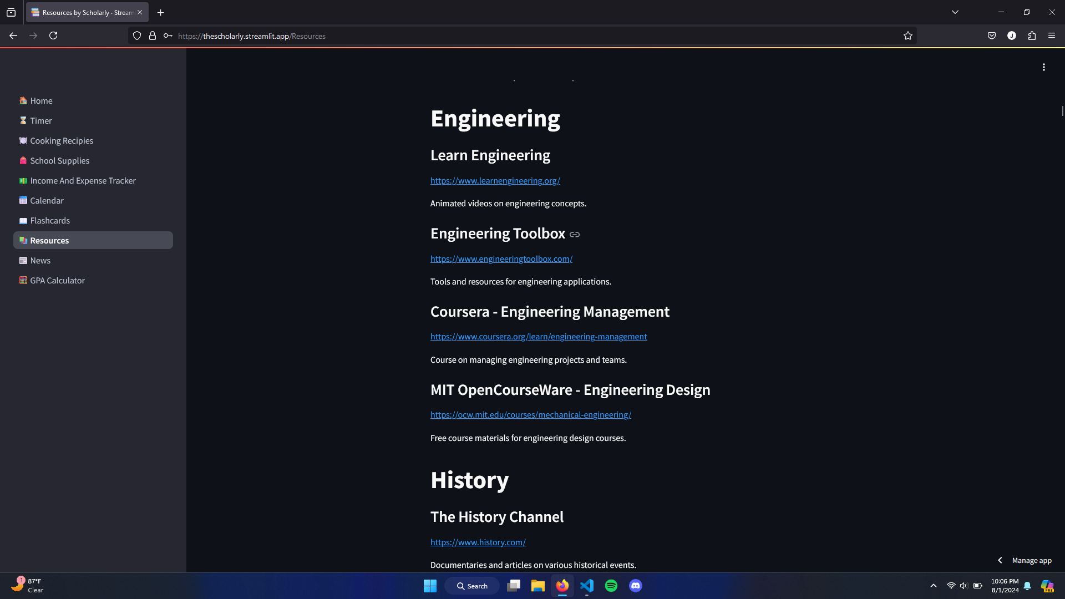
Task: Show hidden system tray icons
Action: coord(934,586)
